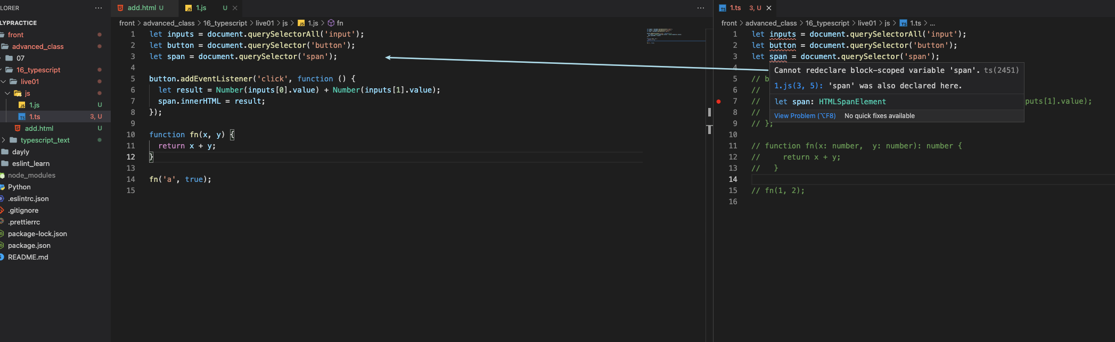Click line number 12 in left editor gutter

tap(131, 157)
